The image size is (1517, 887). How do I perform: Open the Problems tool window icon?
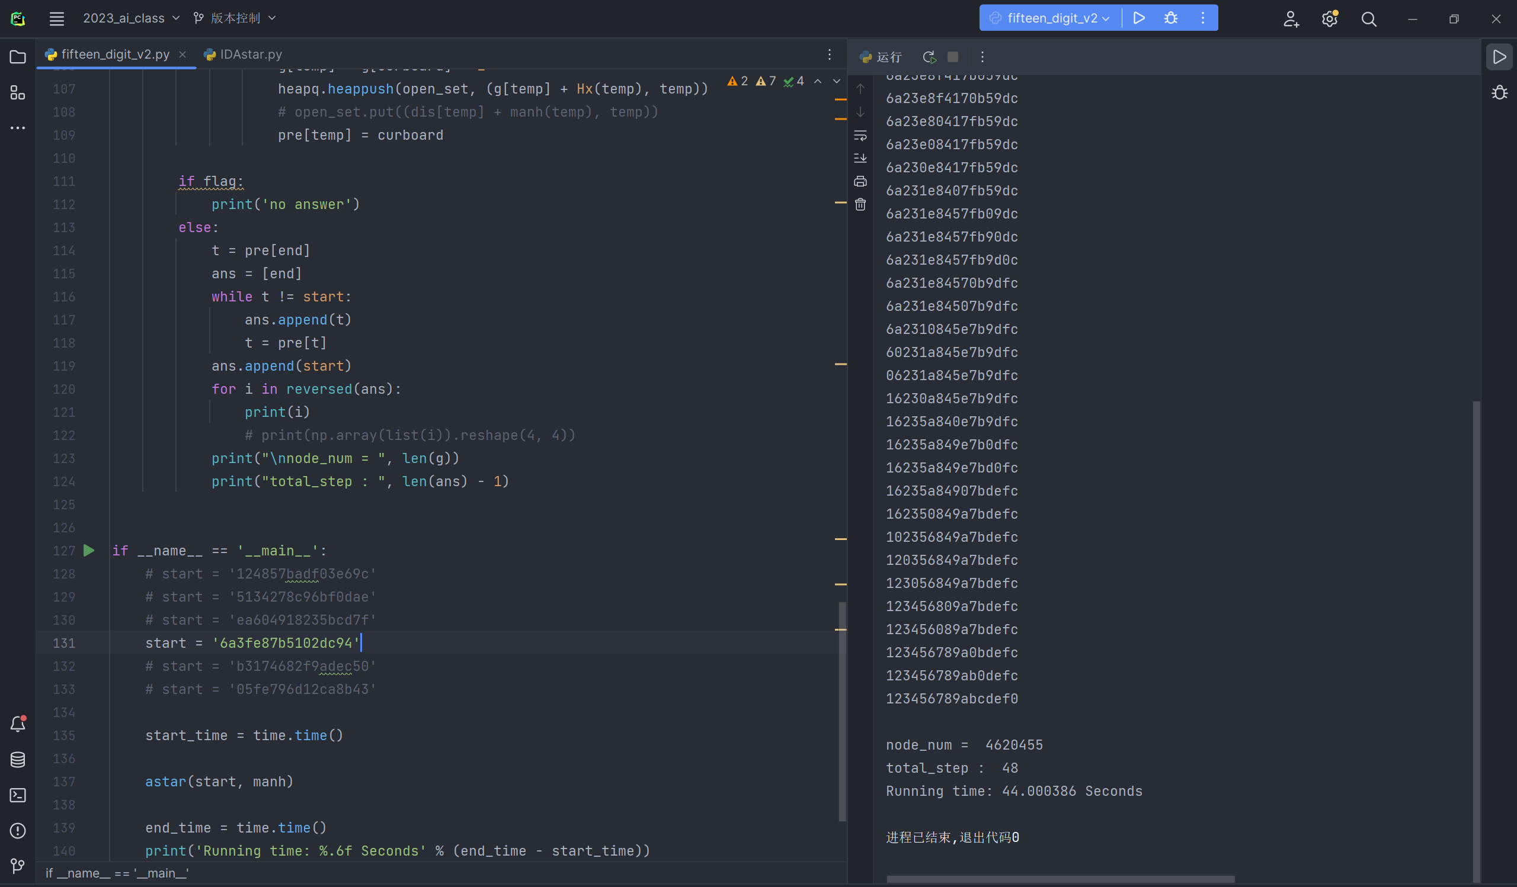point(17,831)
